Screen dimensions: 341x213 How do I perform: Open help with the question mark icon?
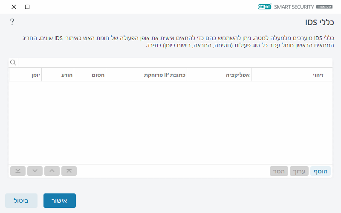click(12, 22)
